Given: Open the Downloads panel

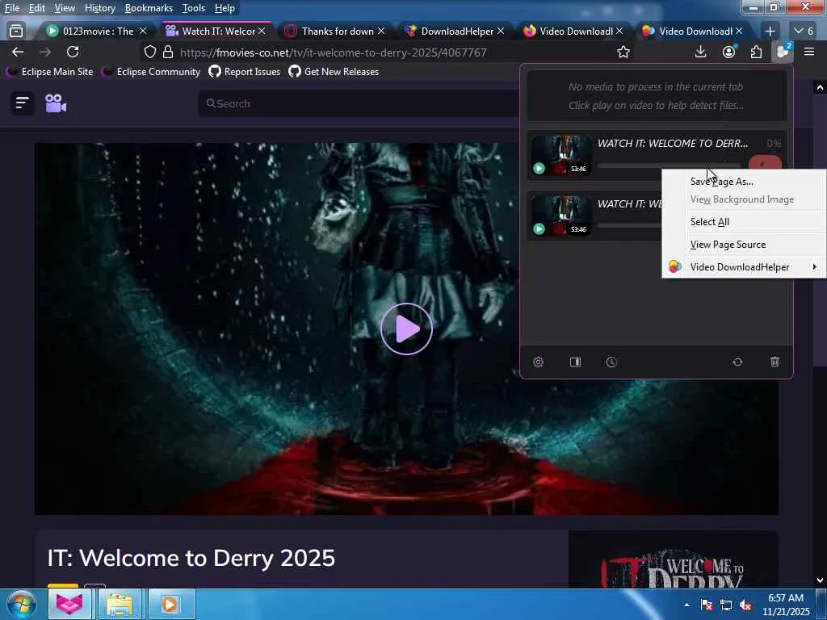Looking at the screenshot, I should tap(700, 52).
